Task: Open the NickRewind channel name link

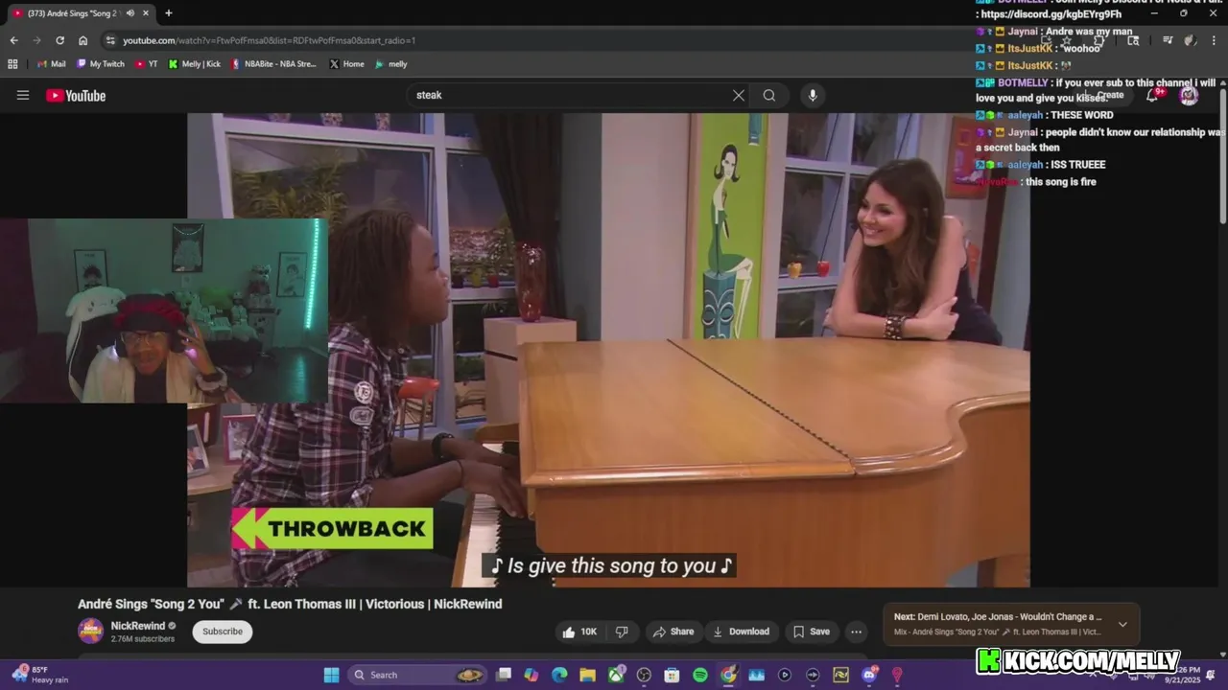Action: [x=137, y=626]
